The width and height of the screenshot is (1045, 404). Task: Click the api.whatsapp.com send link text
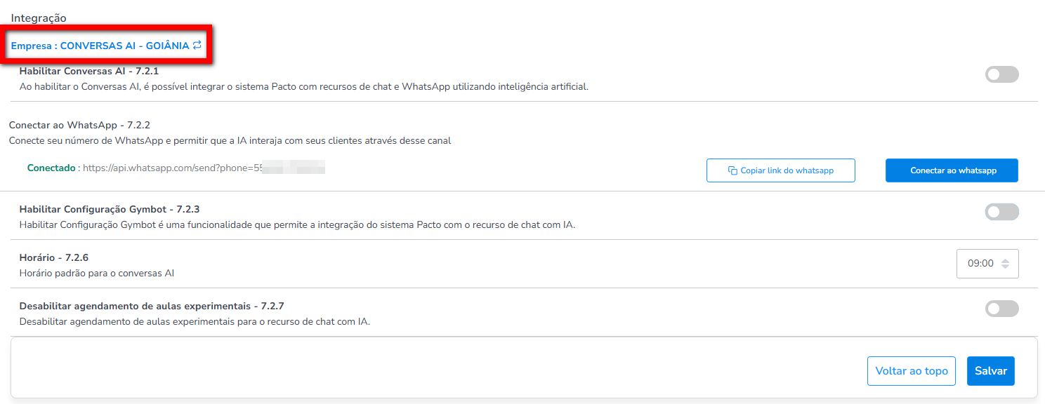(x=204, y=168)
